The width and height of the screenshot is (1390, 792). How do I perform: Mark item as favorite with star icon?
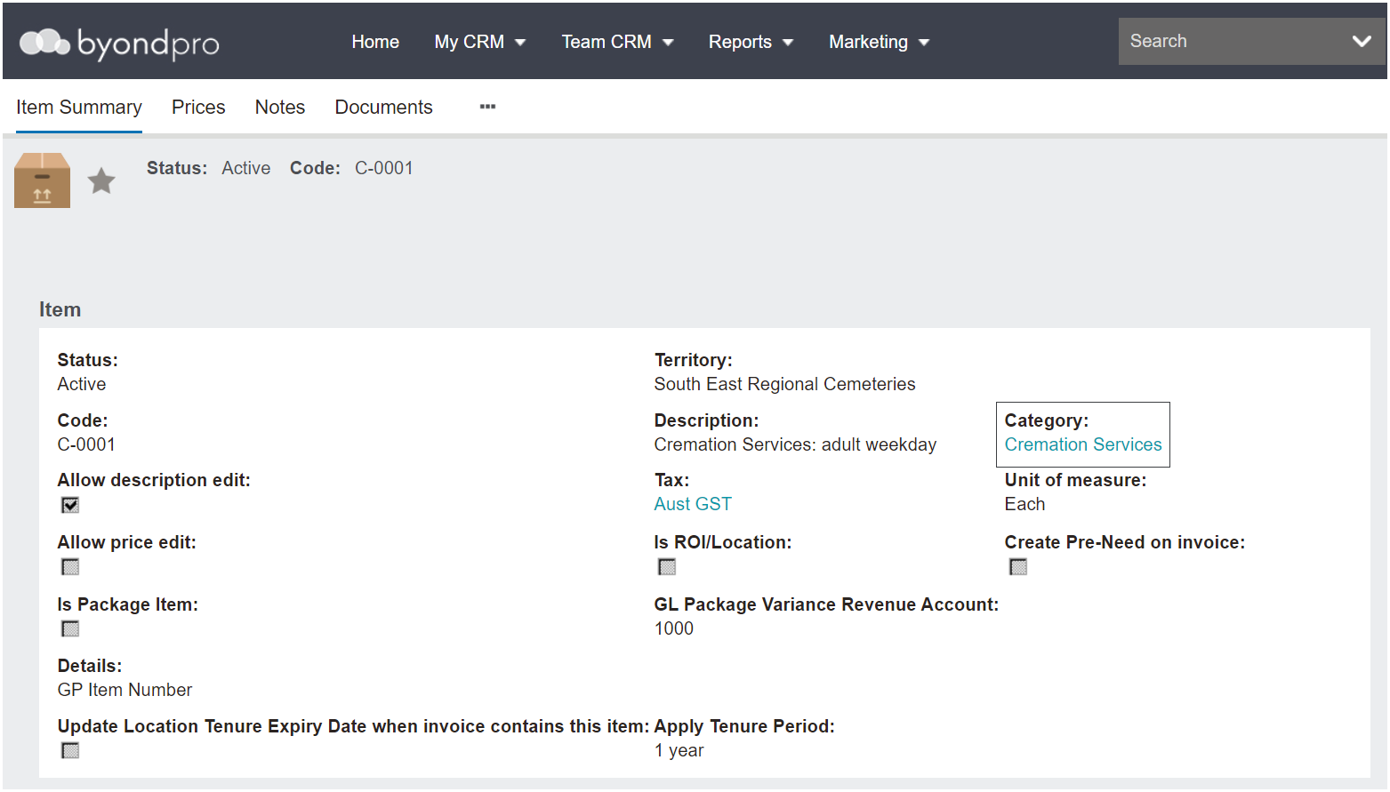[x=101, y=180]
